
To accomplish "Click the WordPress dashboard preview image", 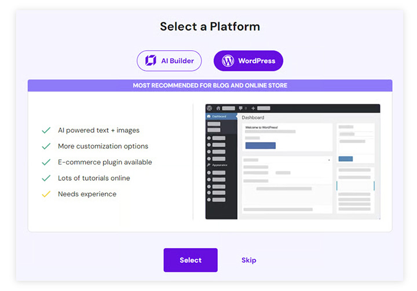I will (293, 162).
